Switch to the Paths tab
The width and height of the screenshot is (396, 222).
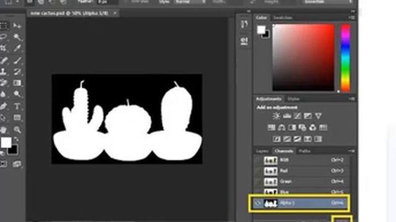pyautogui.click(x=304, y=151)
